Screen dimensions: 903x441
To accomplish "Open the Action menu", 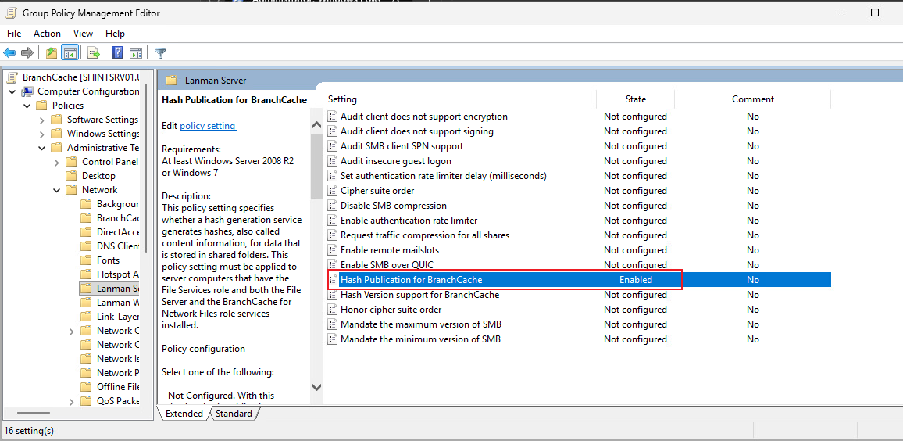I will [47, 34].
